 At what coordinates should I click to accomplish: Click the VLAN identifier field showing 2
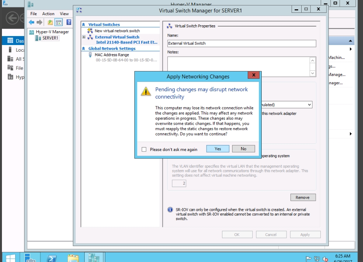click(x=179, y=183)
